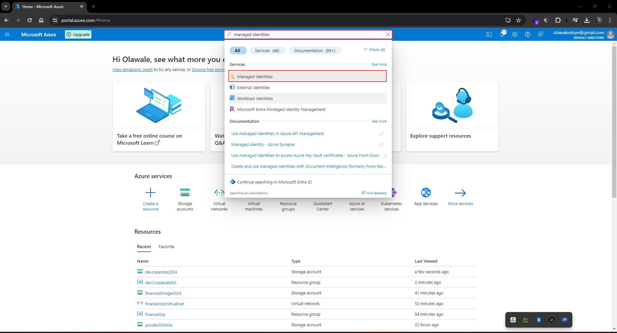
Task: Switch to the Favorite resources tab
Action: tap(166, 247)
